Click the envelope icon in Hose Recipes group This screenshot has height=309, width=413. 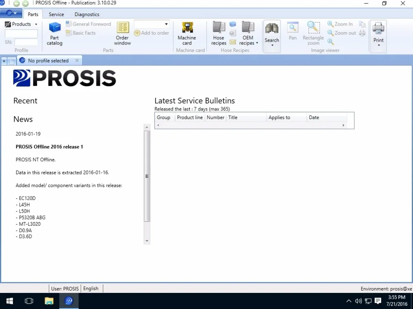[233, 42]
